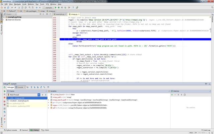Remove watch using the minus icon
The width and height of the screenshot is (214, 134).
[x=175, y=94]
